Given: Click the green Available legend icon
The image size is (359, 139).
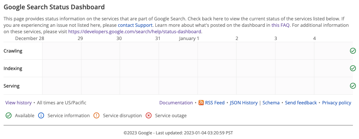Looking at the screenshot, I should coord(9,115).
